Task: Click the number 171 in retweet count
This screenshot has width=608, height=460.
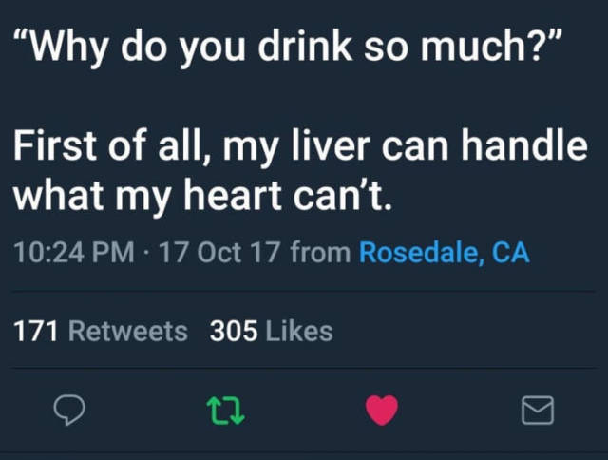Action: click(x=36, y=331)
